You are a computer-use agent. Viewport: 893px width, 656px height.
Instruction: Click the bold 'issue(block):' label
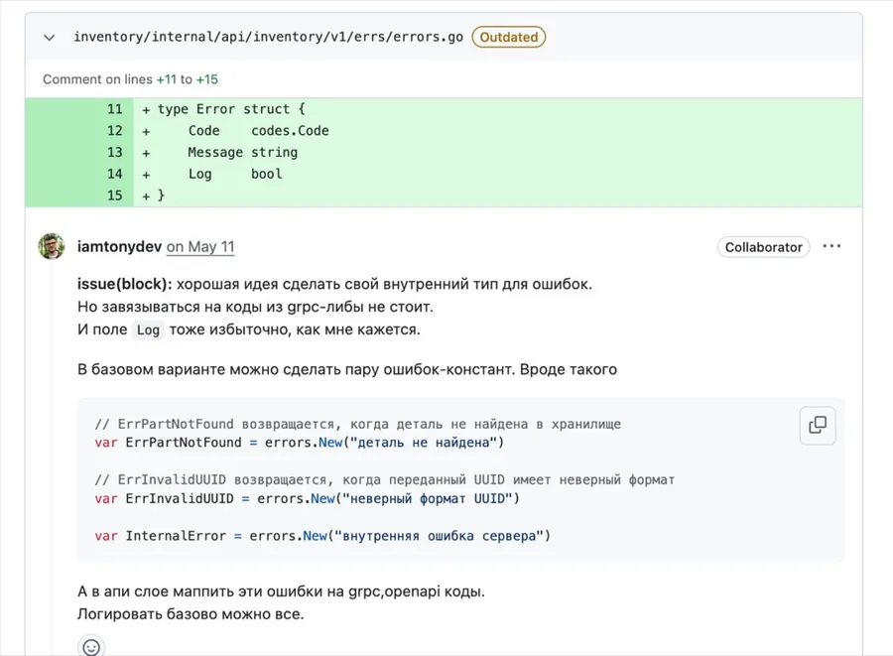point(125,284)
